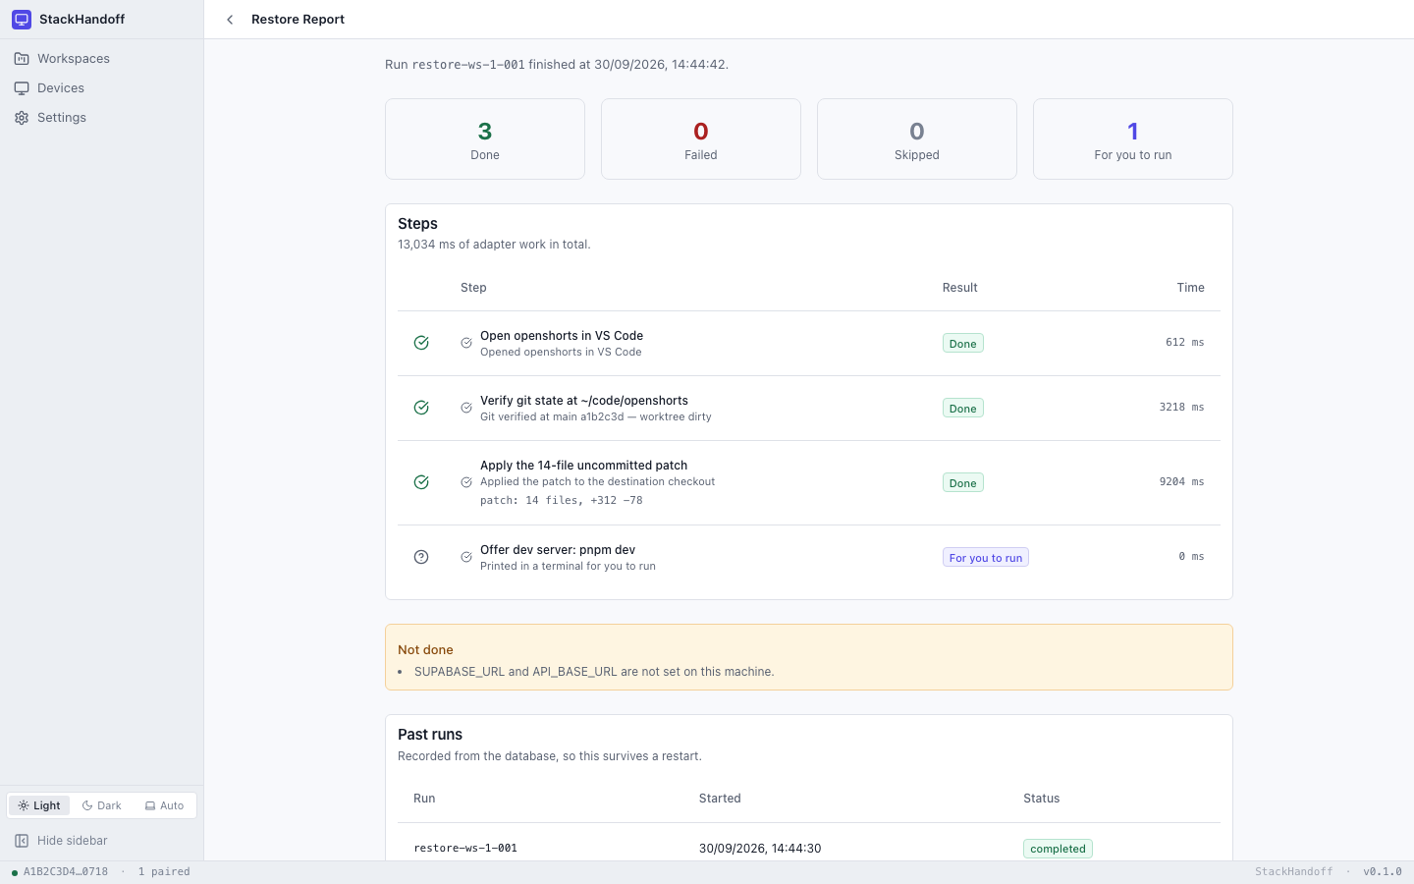Click 'Verify git state at ~/code/openshorts' title
This screenshot has width=1414, height=884.
pos(584,401)
